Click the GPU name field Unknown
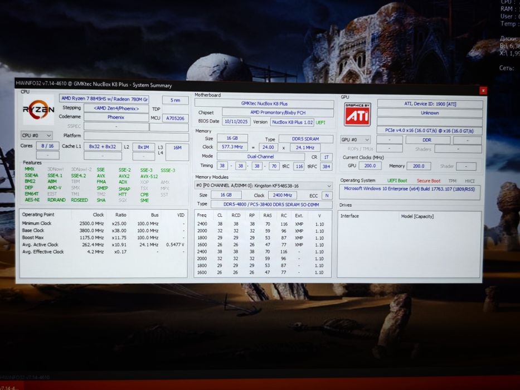 430,113
